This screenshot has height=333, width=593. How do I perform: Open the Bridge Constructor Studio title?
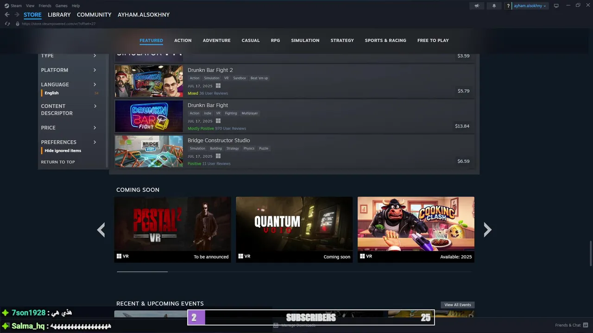[219, 141]
